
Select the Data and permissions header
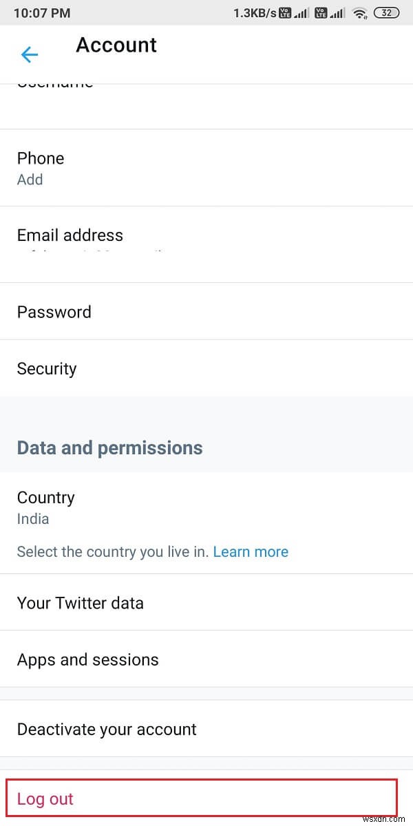pyautogui.click(x=109, y=447)
